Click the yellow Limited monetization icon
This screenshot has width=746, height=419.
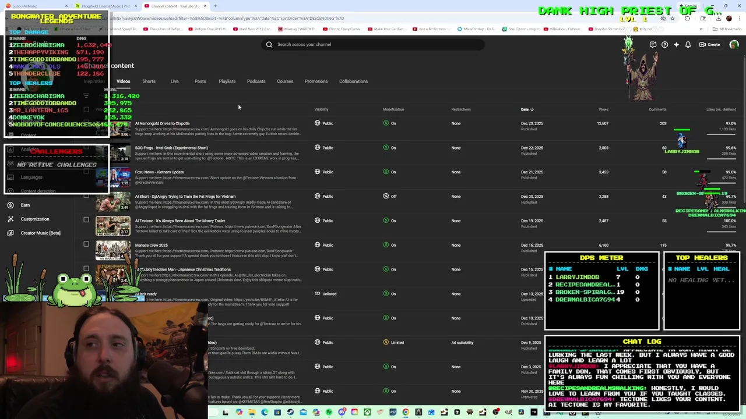pyautogui.click(x=386, y=342)
